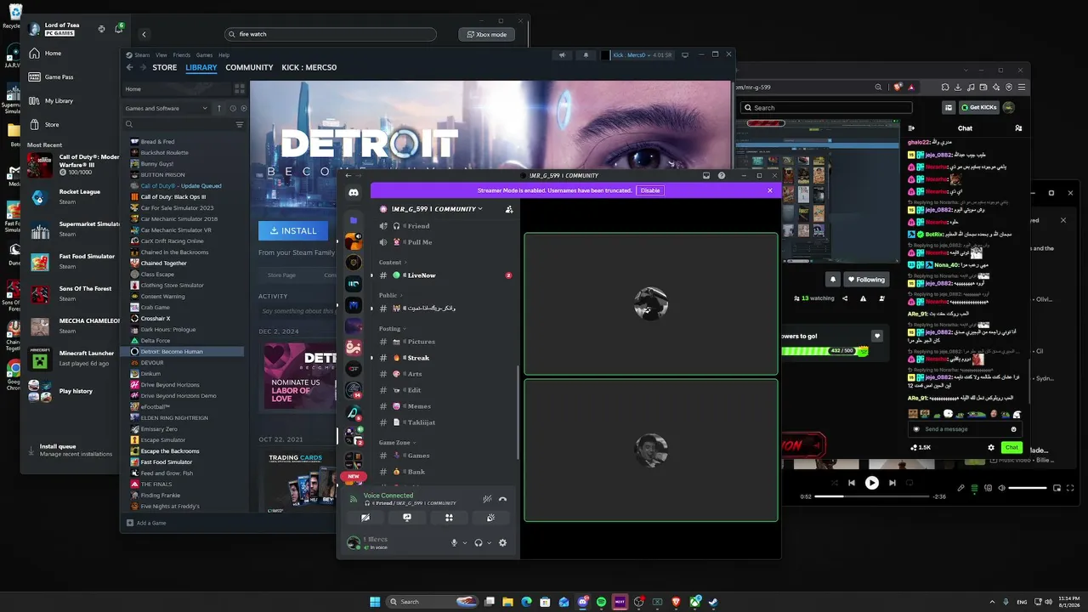Image resolution: width=1088 pixels, height=612 pixels.
Task: Enable Xbox mode
Action: [x=486, y=34]
